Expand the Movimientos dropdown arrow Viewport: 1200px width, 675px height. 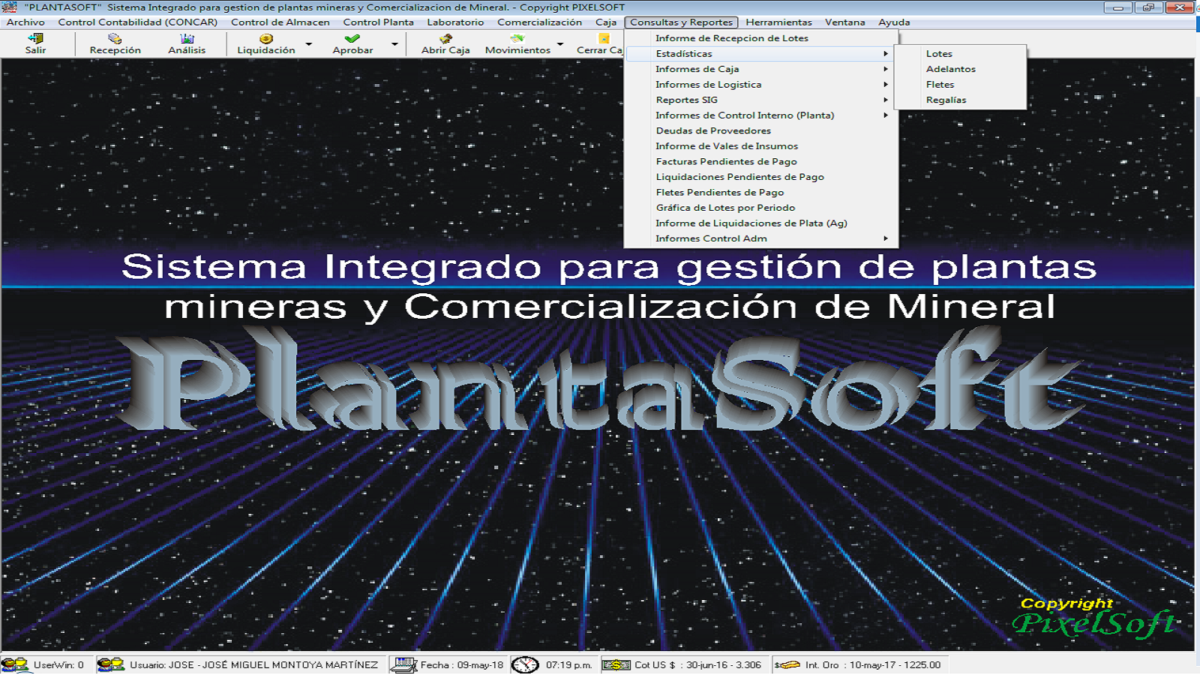(x=560, y=44)
